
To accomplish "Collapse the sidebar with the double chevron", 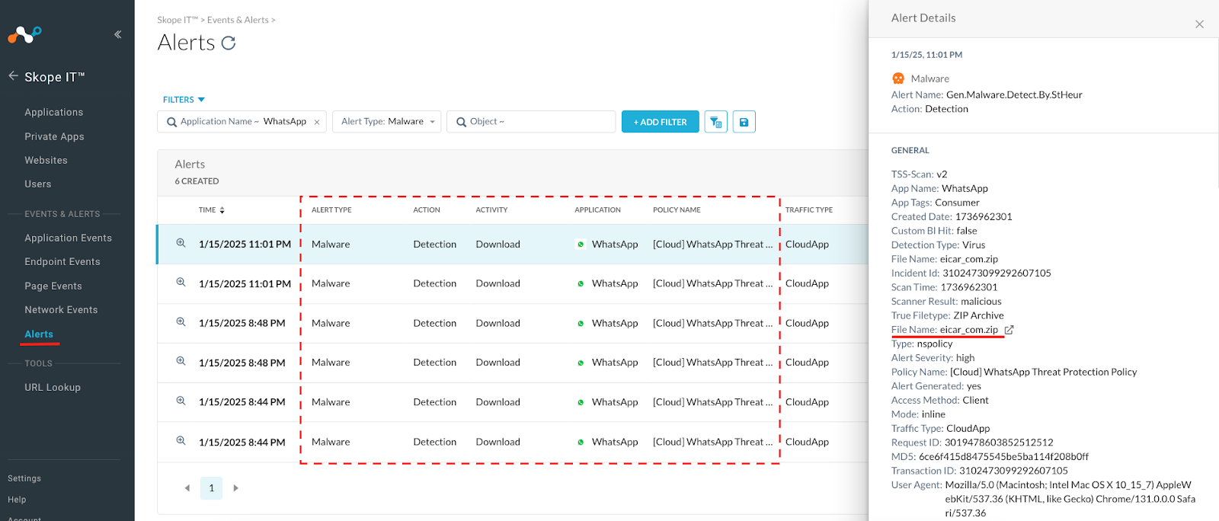I will (118, 34).
